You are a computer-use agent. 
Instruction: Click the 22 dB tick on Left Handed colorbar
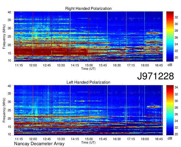[176, 128]
